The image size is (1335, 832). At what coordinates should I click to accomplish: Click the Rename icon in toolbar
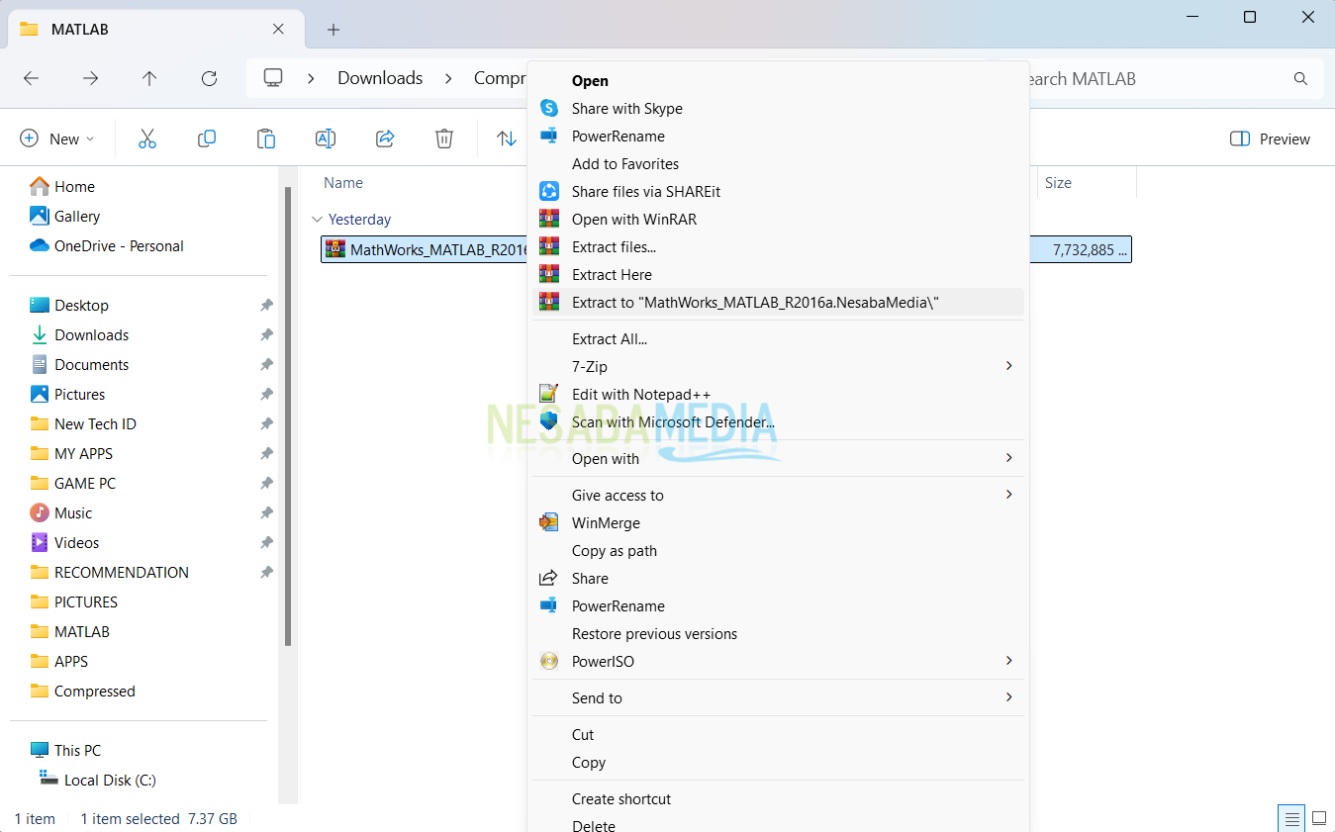click(x=326, y=139)
